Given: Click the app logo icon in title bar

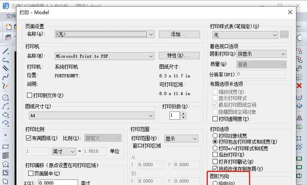Looking at the screenshot, I should tap(6, 6).
